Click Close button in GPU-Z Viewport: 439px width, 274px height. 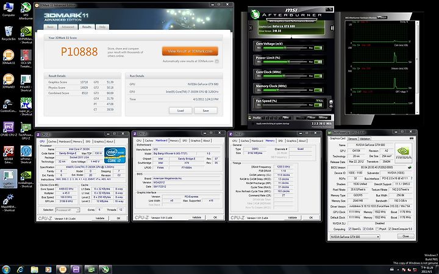point(405,236)
